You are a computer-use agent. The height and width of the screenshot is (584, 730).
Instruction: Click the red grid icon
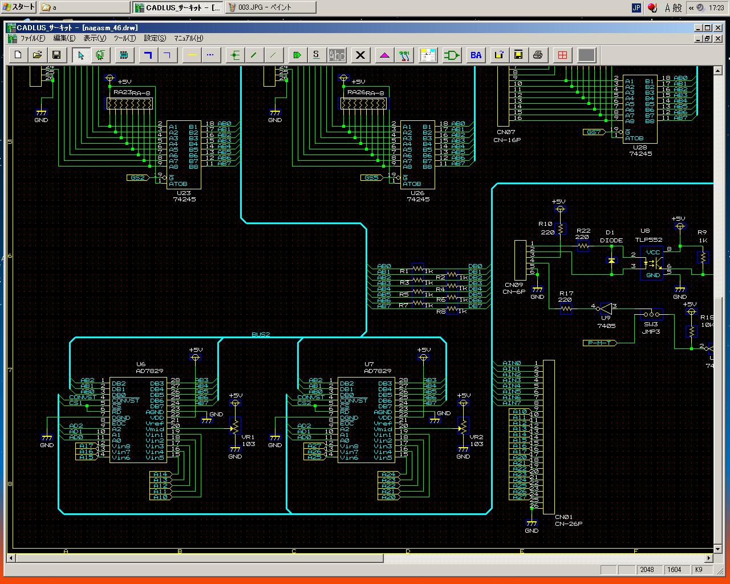click(562, 55)
